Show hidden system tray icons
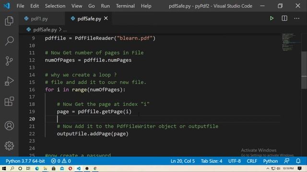307x172 pixels. click(x=268, y=168)
